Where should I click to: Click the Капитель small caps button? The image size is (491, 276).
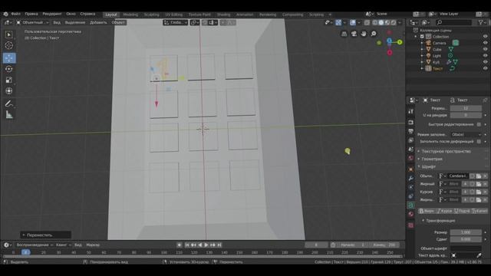(479, 212)
